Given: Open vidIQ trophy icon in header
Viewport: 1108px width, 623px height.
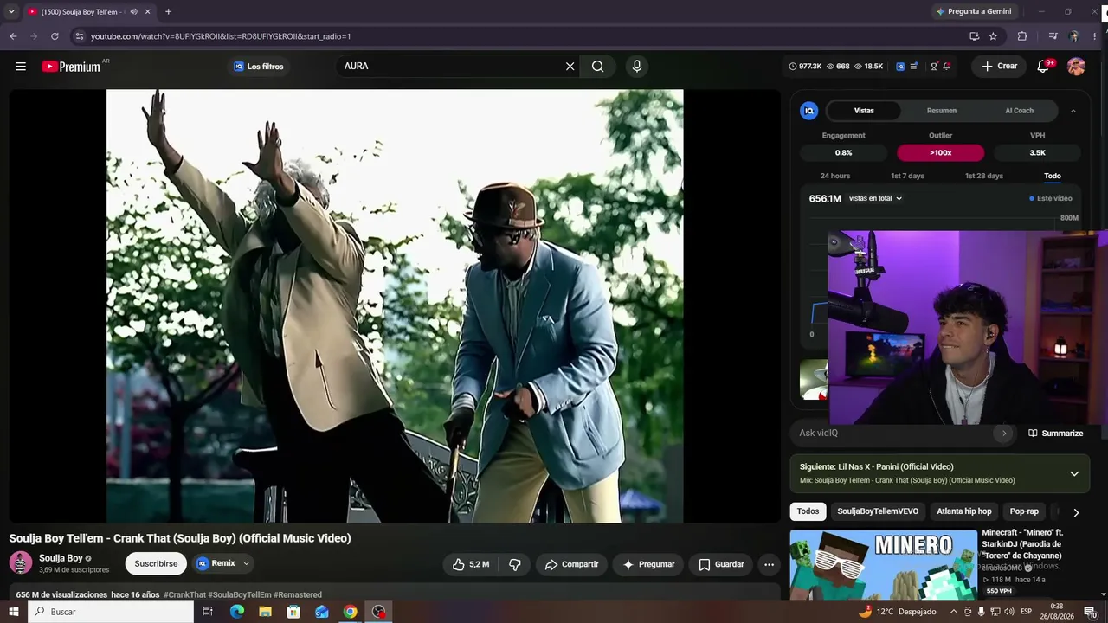Looking at the screenshot, I should 934,67.
